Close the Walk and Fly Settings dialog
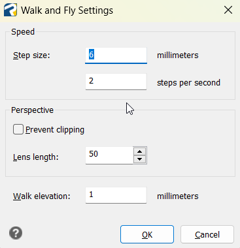The image size is (240, 248). [x=228, y=10]
